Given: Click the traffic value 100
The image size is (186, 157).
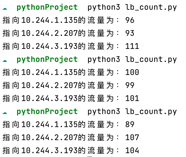Looking at the screenshot, I should pyautogui.click(x=132, y=72).
